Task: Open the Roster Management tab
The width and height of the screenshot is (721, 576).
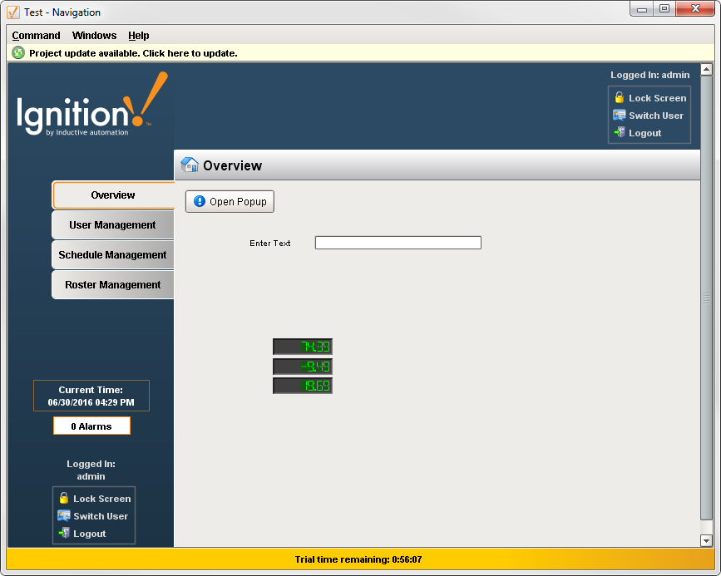Action: (112, 284)
